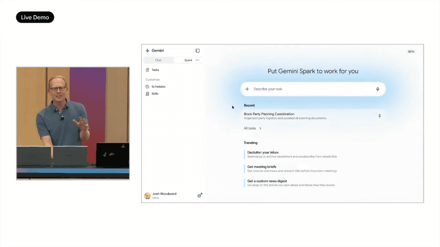This screenshot has width=440, height=247.
Task: Click the BETA badge at top right
Action: (x=411, y=52)
